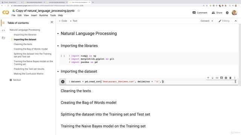Image resolution: width=241 pixels, height=135 pixels.
Task: Click the libraries import code cell
Action: [x=149, y=59]
